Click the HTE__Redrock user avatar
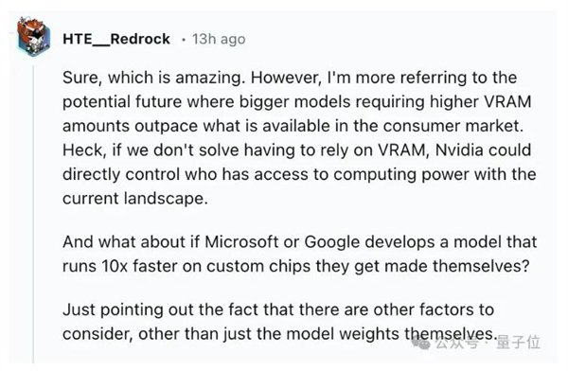This screenshot has width=568, height=371. pyautogui.click(x=34, y=37)
